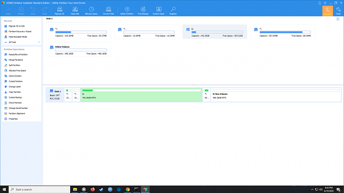Open System Clean tool

click(159, 11)
